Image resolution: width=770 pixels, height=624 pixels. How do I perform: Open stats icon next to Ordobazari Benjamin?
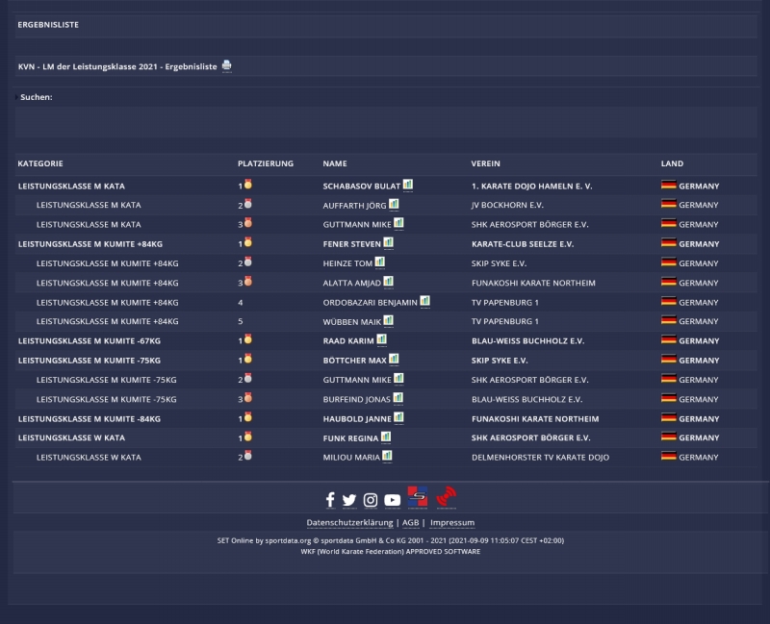pyautogui.click(x=424, y=301)
